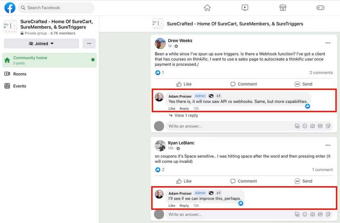
Task: Open the Facebook logo home link
Action: 10,8
